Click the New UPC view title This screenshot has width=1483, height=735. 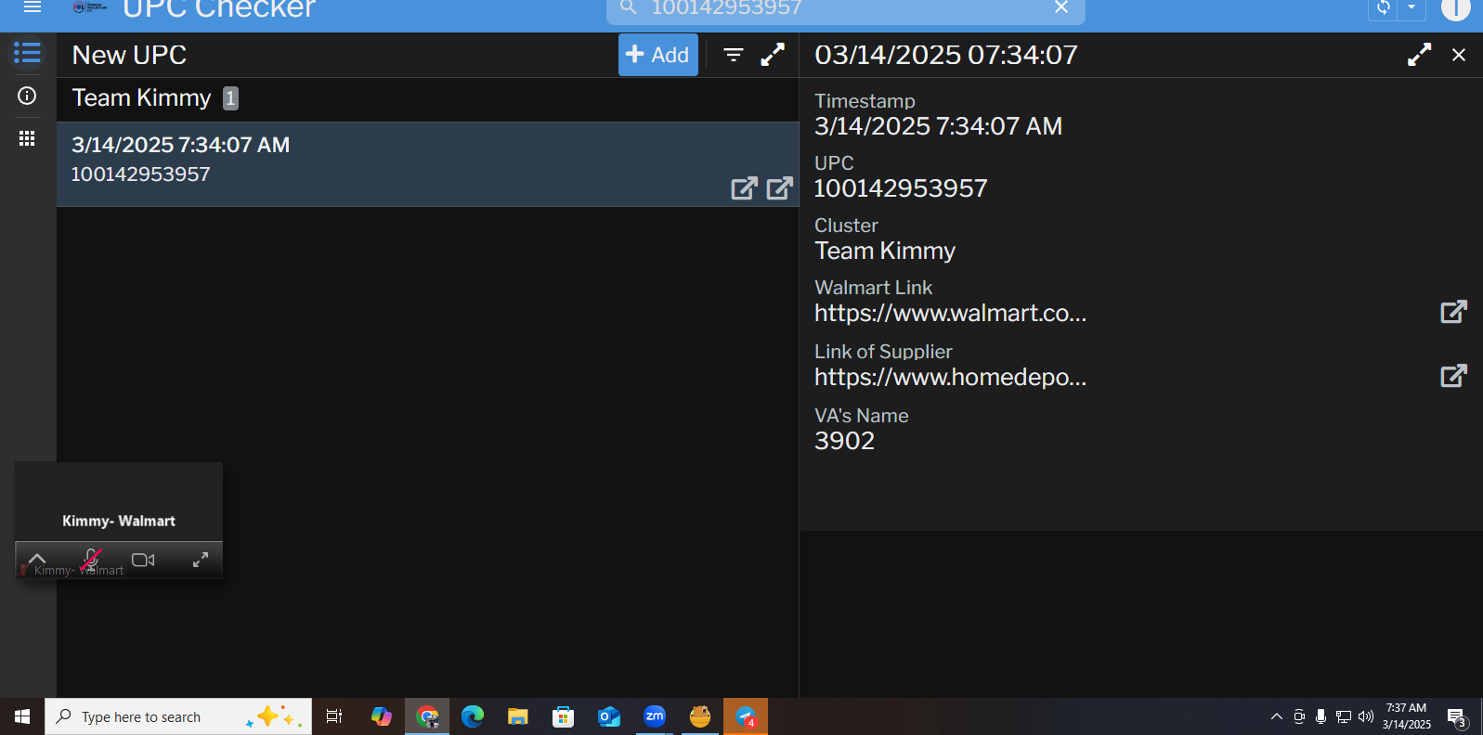[129, 55]
